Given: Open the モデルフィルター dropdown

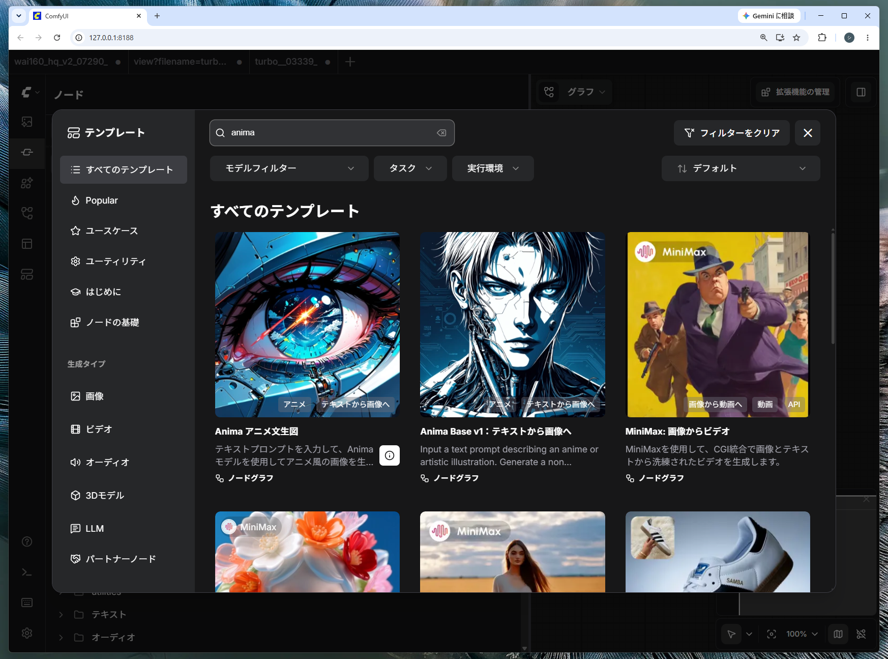Looking at the screenshot, I should [289, 168].
